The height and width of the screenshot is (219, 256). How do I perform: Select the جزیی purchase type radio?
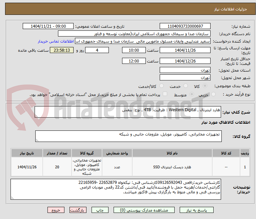213,94
